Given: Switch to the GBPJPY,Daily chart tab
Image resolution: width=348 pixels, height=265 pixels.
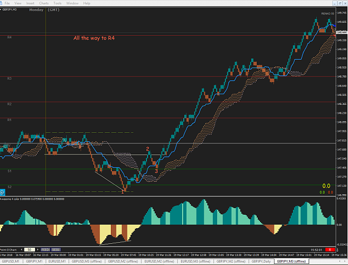Looking at the screenshot, I should (x=261, y=262).
